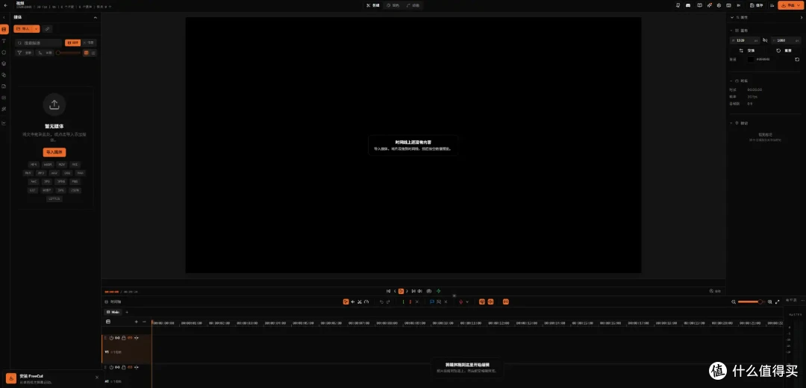This screenshot has height=388, width=806.
Task: Click the green lightning icon below preview
Action: tap(439, 291)
